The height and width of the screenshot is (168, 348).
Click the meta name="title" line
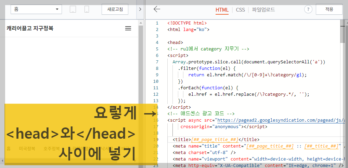pos(259,146)
